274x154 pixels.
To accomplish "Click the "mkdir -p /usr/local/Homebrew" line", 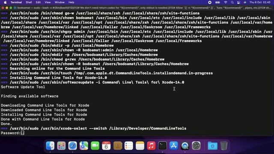I will tap(62, 45).
